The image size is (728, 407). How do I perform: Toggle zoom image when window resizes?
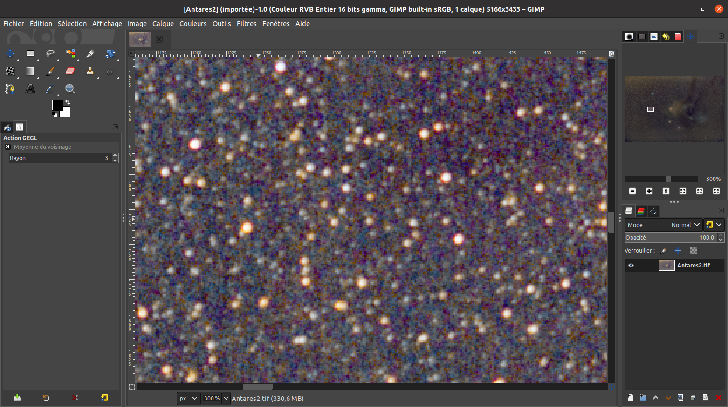611,54
